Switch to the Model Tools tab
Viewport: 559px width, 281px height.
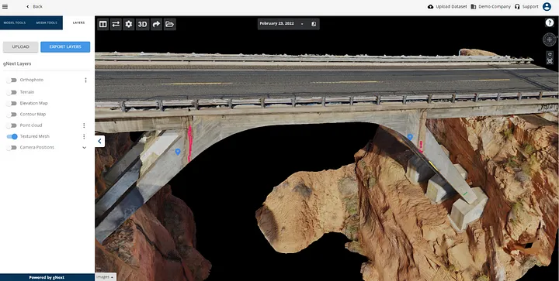(x=15, y=22)
